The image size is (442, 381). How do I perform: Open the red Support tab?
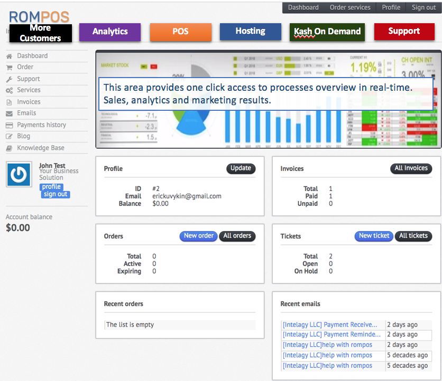pyautogui.click(x=404, y=32)
